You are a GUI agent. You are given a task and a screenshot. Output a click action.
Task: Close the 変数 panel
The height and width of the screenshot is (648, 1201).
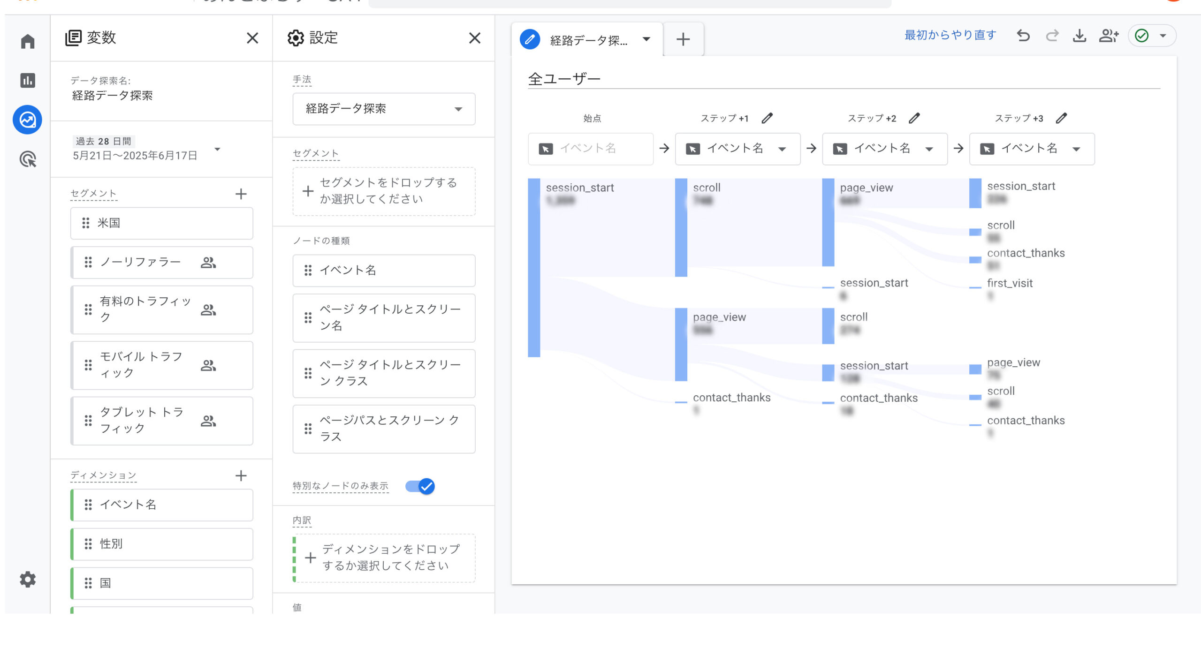pyautogui.click(x=252, y=38)
